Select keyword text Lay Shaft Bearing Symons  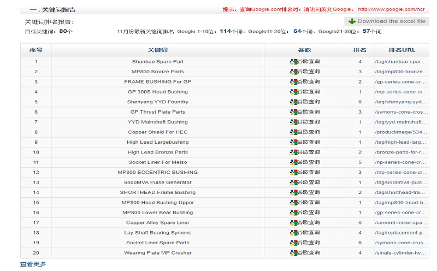(x=158, y=233)
